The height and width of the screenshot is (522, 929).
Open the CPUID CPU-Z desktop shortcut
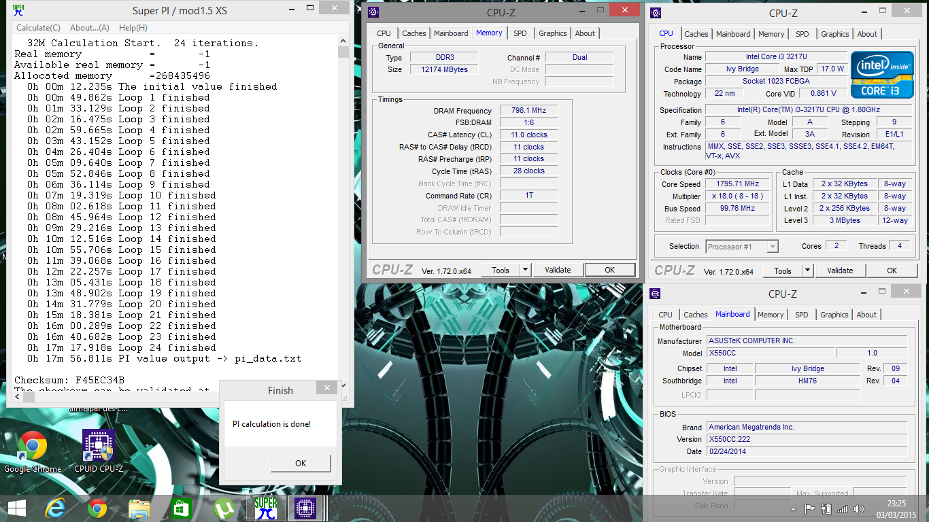pyautogui.click(x=99, y=452)
